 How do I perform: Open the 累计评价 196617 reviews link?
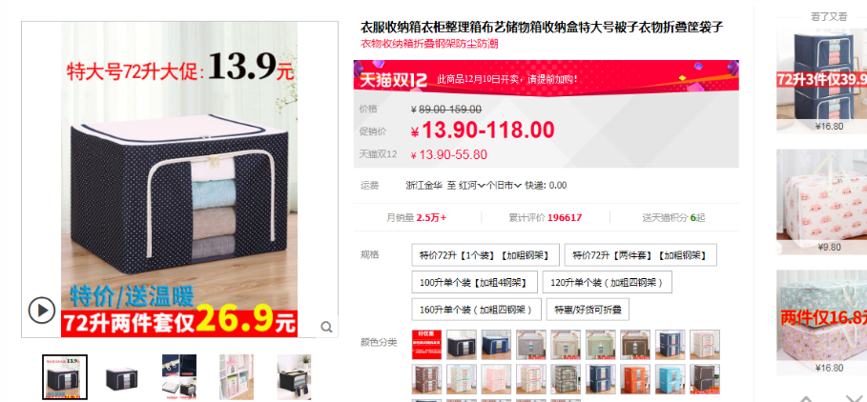(546, 217)
